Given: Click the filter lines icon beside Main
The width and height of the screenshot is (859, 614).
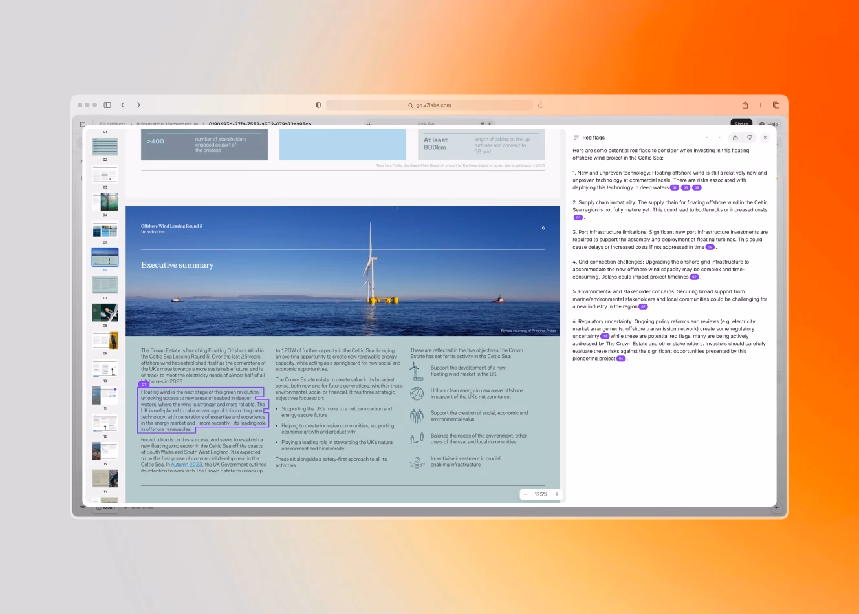Looking at the screenshot, I should click(x=83, y=508).
